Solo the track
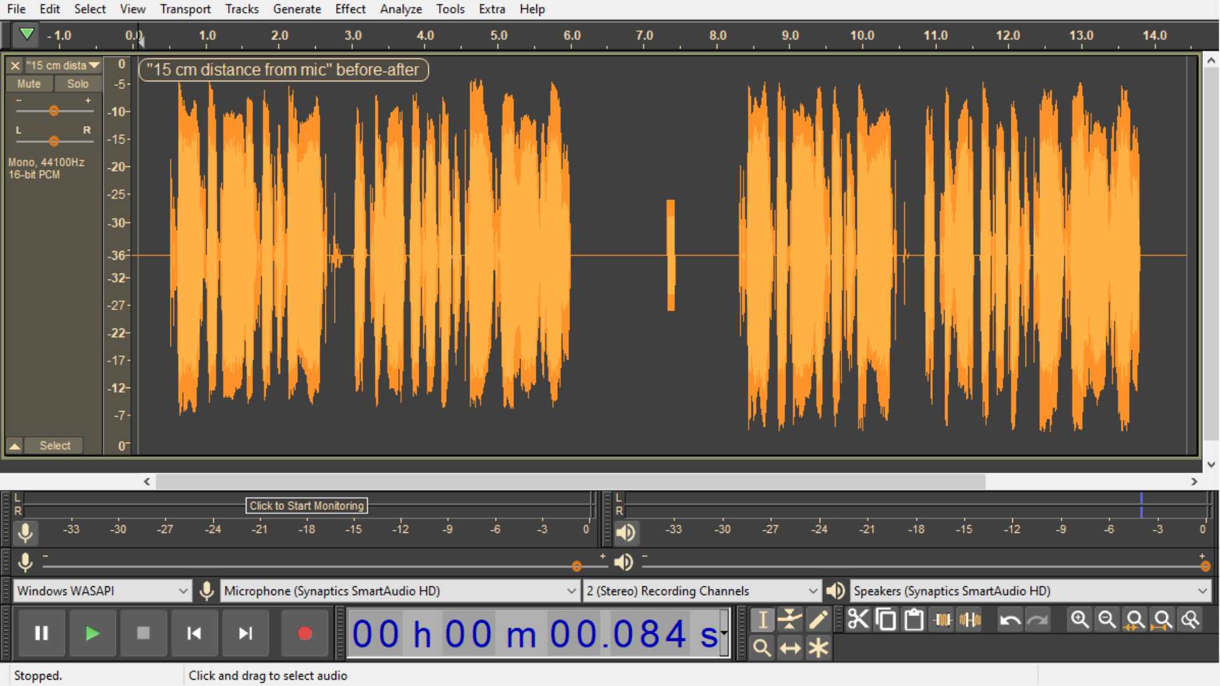The image size is (1220, 686). click(78, 84)
